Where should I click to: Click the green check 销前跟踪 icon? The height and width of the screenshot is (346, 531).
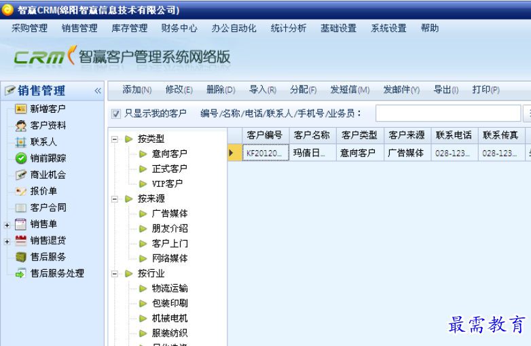pyautogui.click(x=20, y=158)
